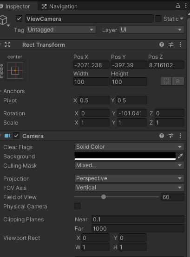Click the GameObject cube icon selector
This screenshot has width=190, height=257.
(x=4, y=21)
